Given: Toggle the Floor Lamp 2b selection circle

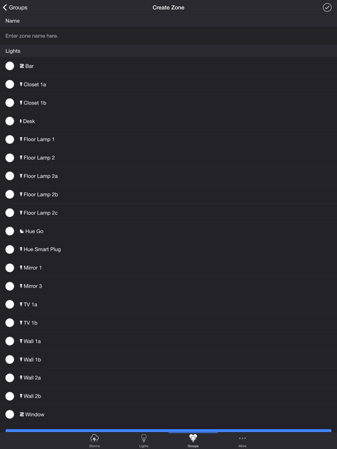Looking at the screenshot, I should click(x=10, y=195).
